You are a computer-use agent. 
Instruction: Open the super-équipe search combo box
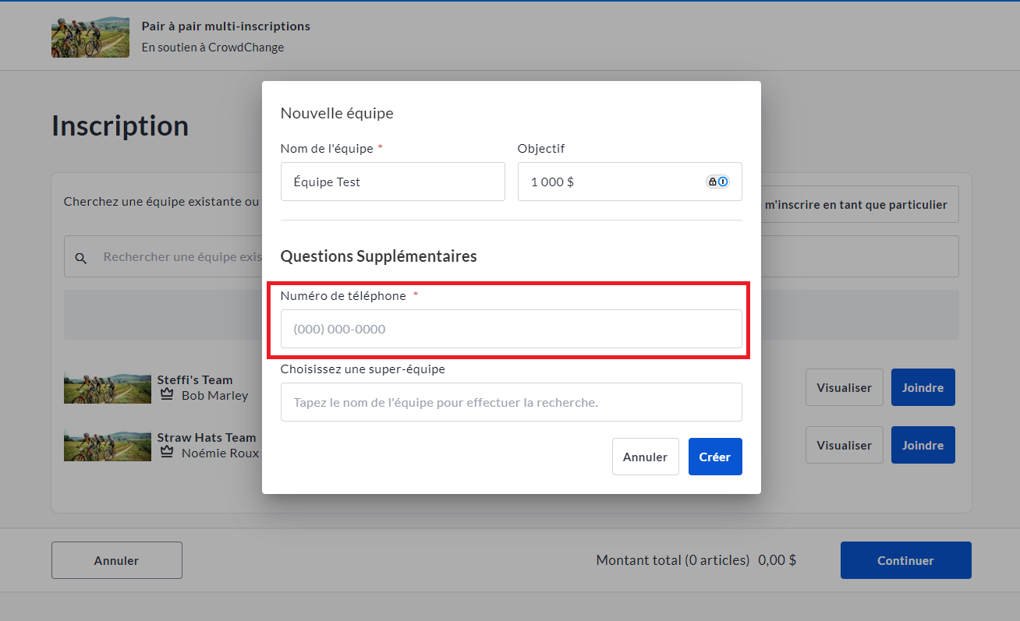[x=511, y=402]
